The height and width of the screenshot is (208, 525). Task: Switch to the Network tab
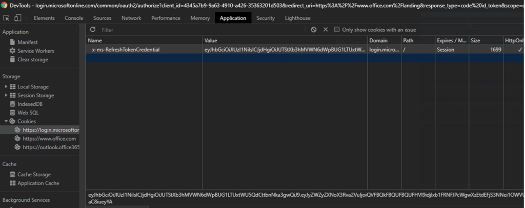131,18
